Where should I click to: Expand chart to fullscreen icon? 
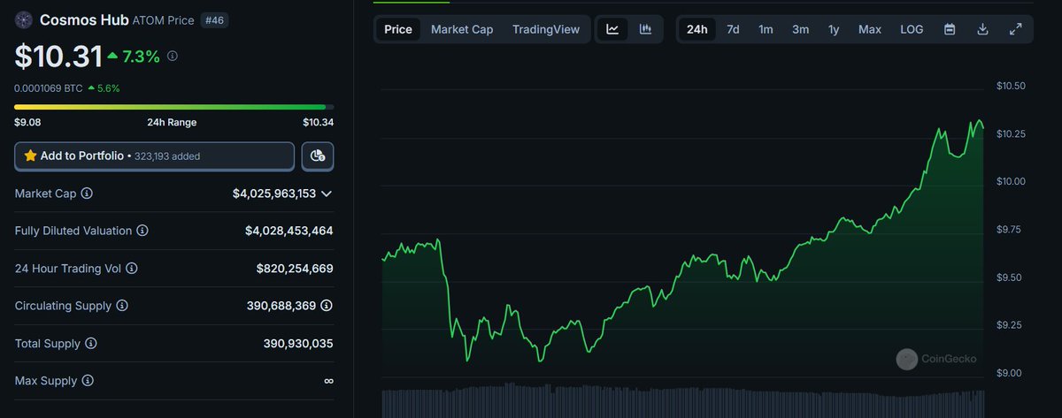tap(1015, 29)
